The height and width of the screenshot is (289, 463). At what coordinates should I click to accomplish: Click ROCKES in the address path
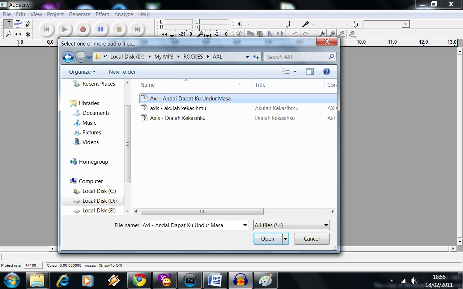[193, 57]
